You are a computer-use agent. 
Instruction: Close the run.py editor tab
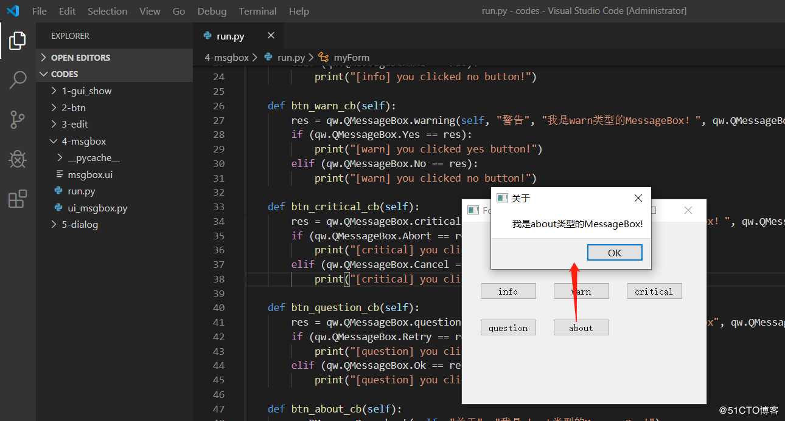[271, 36]
